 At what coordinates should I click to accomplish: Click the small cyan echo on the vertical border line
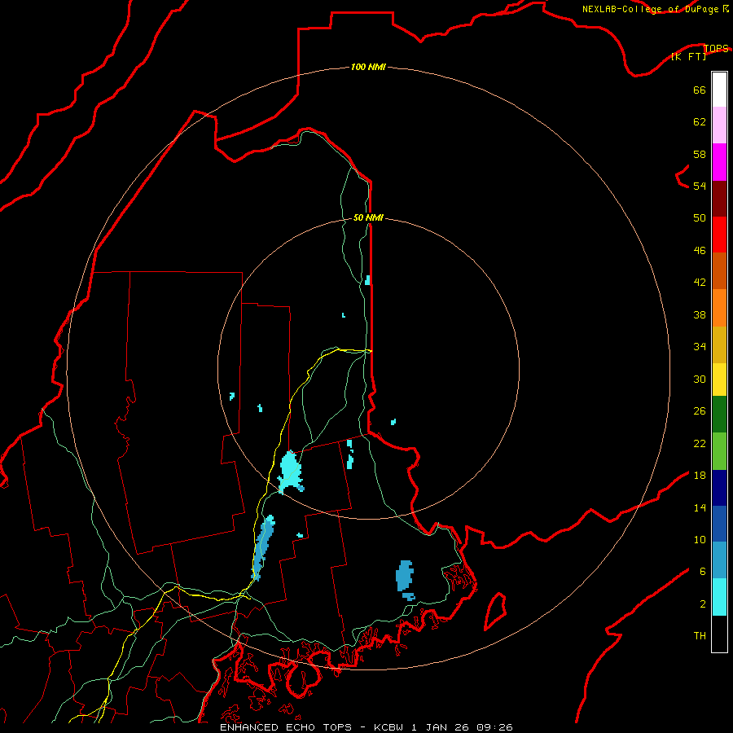tap(368, 280)
